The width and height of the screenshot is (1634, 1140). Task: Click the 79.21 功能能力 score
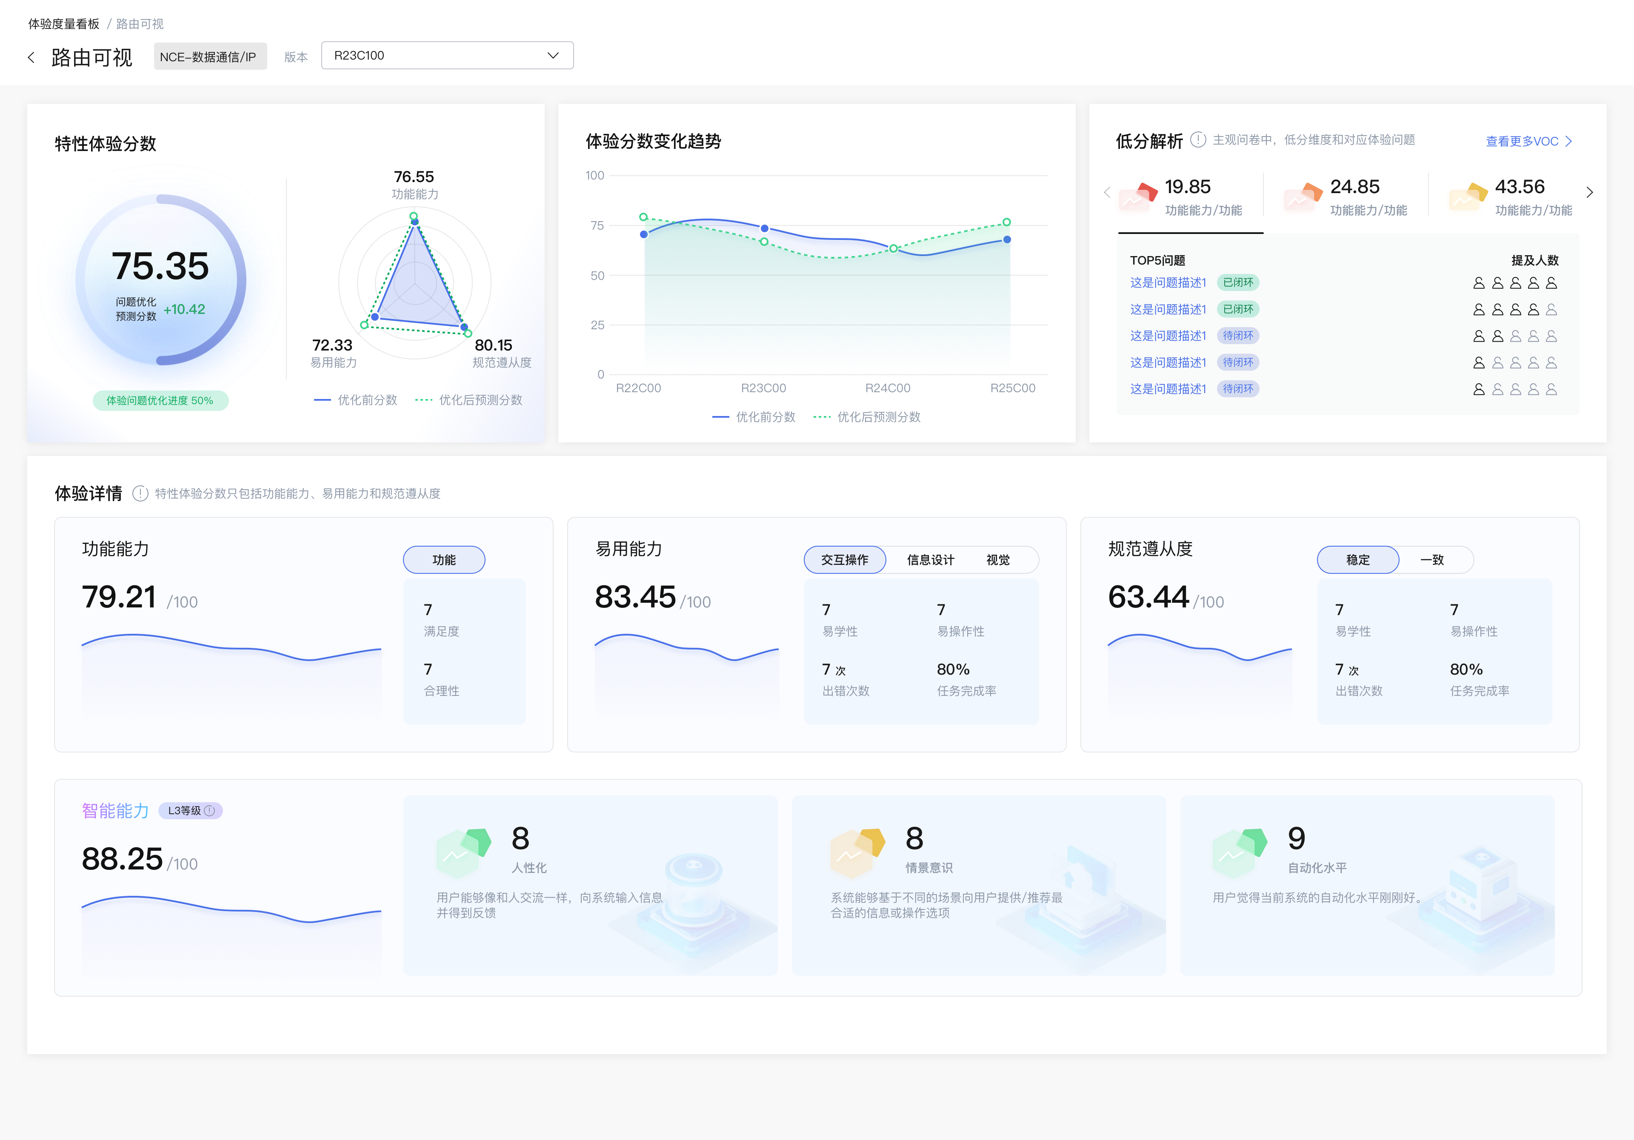[x=119, y=597]
